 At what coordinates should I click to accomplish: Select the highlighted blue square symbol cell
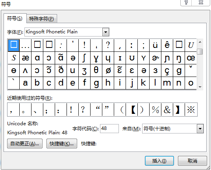(14, 46)
